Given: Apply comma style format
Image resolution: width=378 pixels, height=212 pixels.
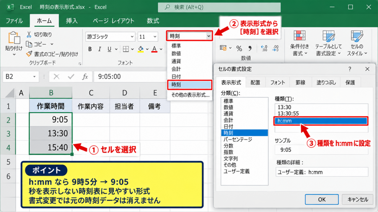Looking at the screenshot, I should tap(250, 48).
